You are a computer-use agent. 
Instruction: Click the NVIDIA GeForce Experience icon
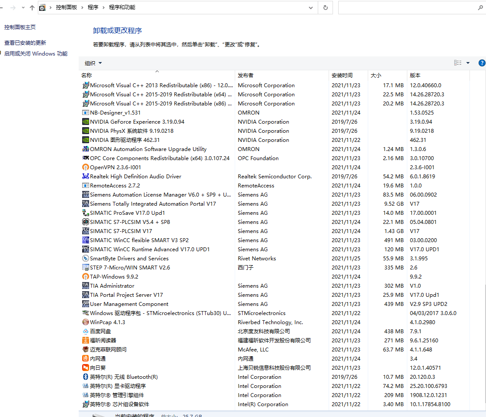(x=86, y=122)
